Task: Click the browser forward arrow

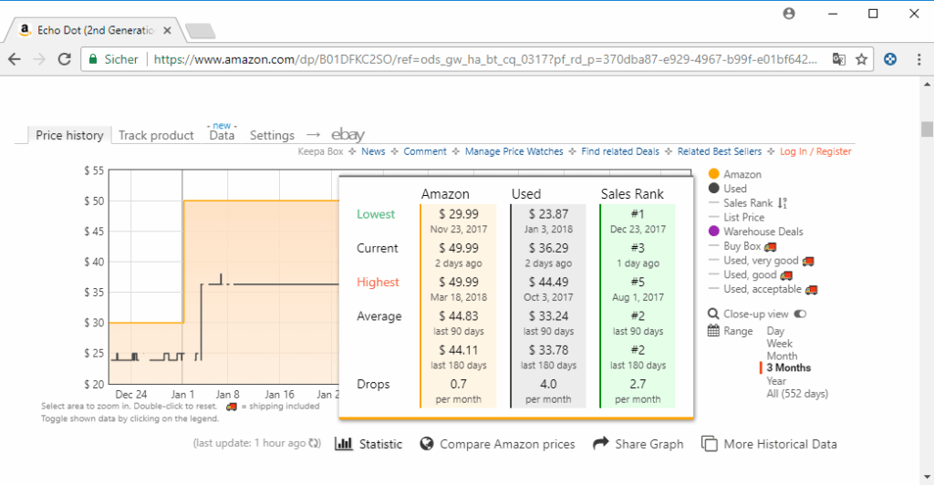Action: click(x=39, y=59)
